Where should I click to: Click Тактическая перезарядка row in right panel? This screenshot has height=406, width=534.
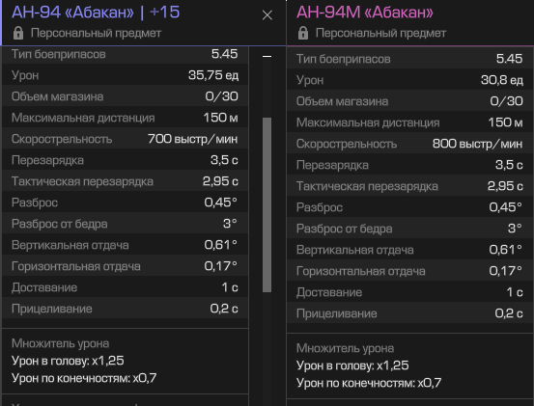[x=410, y=186]
